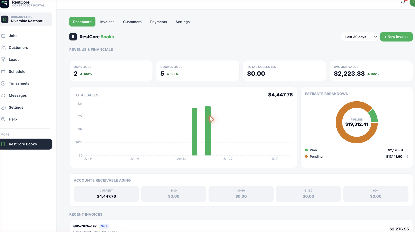Viewport: 415px width, 232px height.
Task: Click the Total Collected card
Action: click(284, 71)
